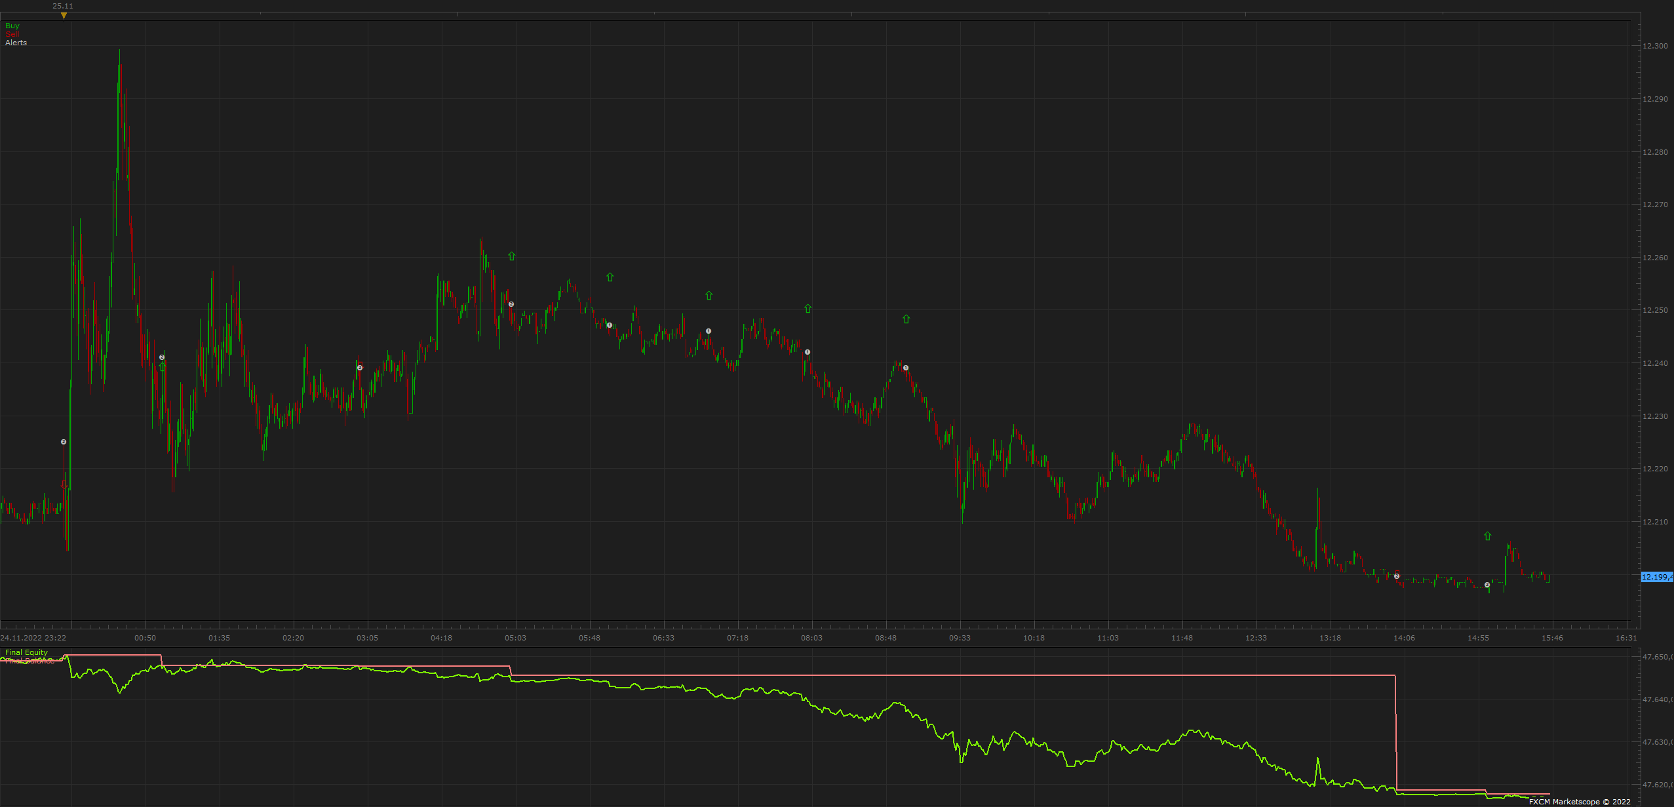Image resolution: width=1674 pixels, height=807 pixels.
Task: Click the orange 25.11 date marker triangle
Action: (x=64, y=16)
